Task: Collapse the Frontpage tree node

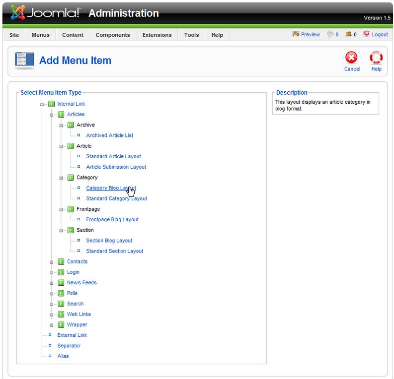Action: coord(61,209)
